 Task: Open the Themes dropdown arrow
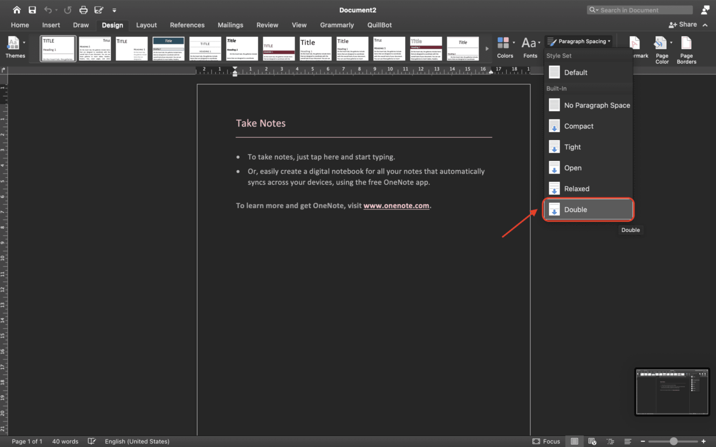coord(24,42)
